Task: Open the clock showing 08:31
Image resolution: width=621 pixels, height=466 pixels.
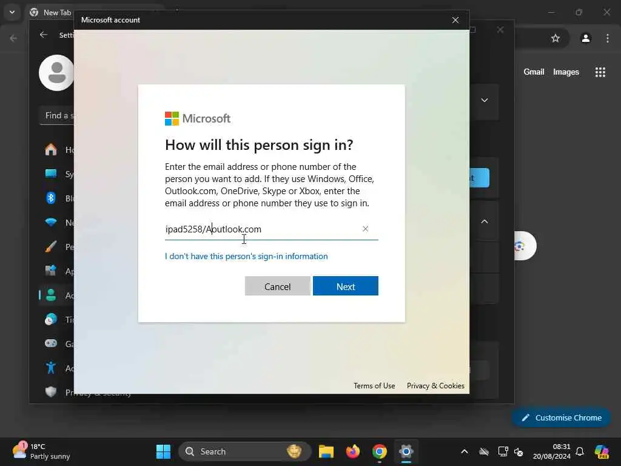Action: click(x=552, y=451)
